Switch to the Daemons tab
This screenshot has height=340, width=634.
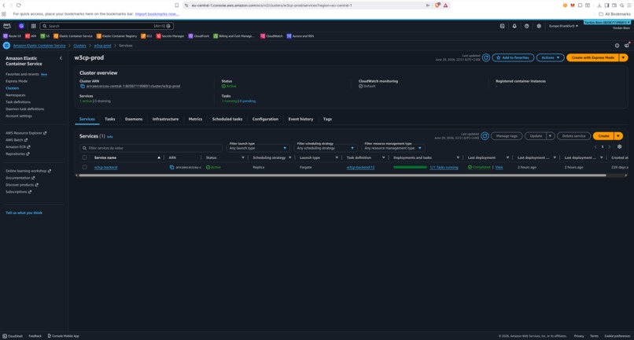(134, 120)
